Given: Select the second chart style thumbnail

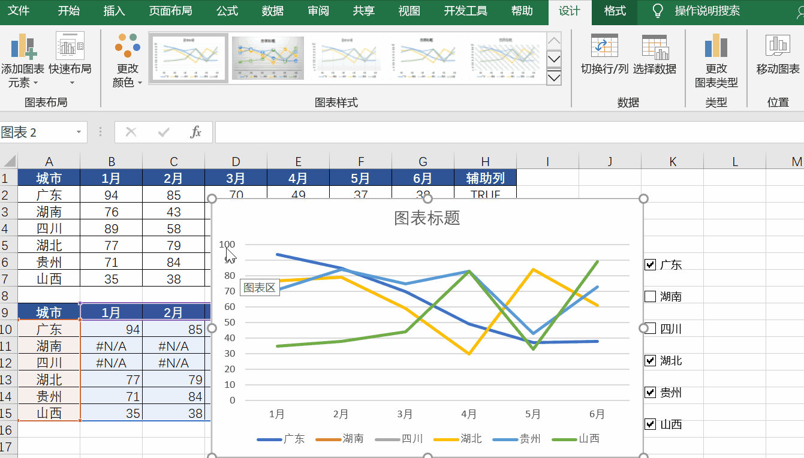Looking at the screenshot, I should coord(267,58).
